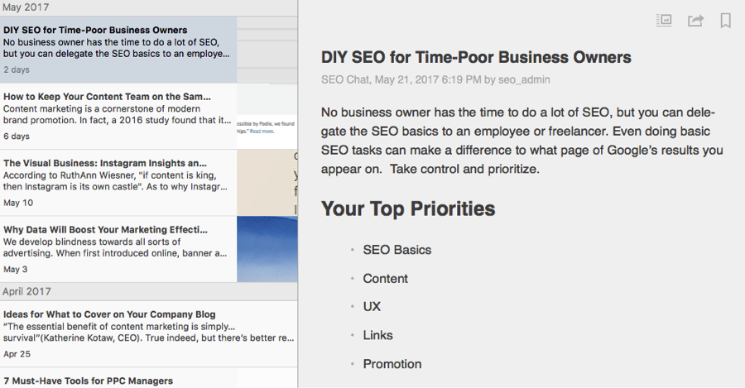Toggle reader view icon

coord(664,21)
